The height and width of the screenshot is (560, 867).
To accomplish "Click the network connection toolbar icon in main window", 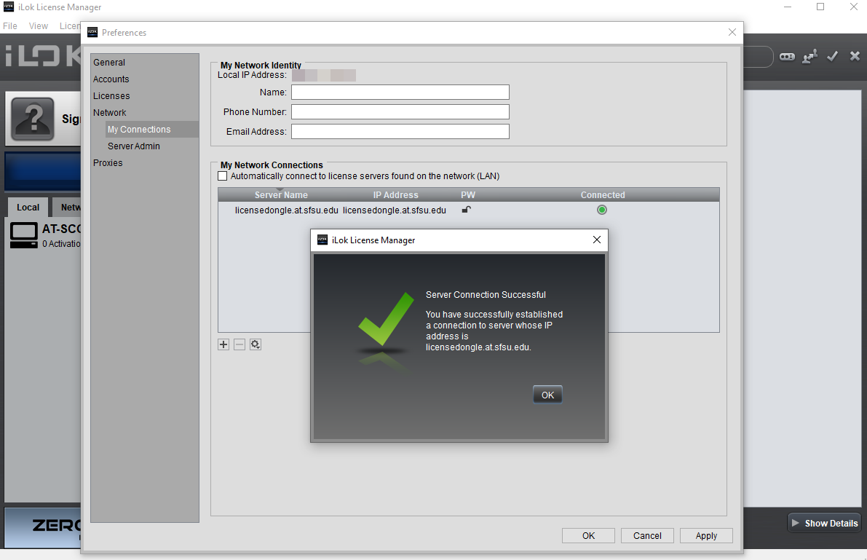I will [810, 57].
